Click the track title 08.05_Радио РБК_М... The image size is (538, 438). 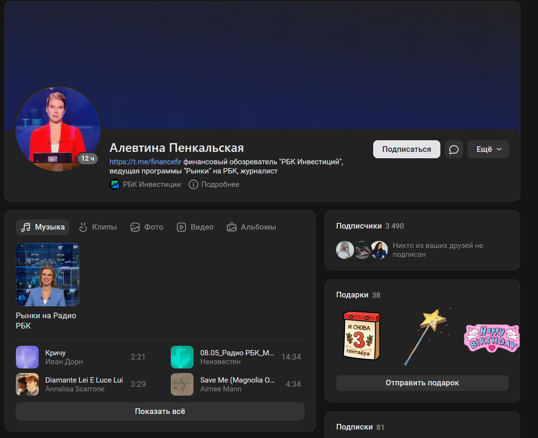[237, 353]
